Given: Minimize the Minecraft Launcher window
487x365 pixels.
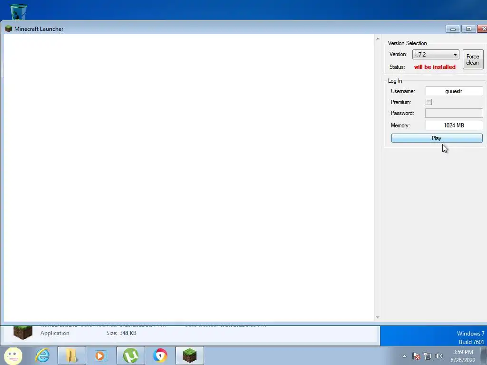Looking at the screenshot, I should tap(453, 29).
